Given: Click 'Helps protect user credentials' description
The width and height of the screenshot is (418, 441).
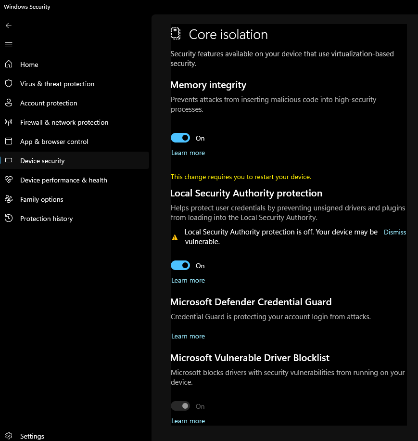Looking at the screenshot, I should coord(288,213).
